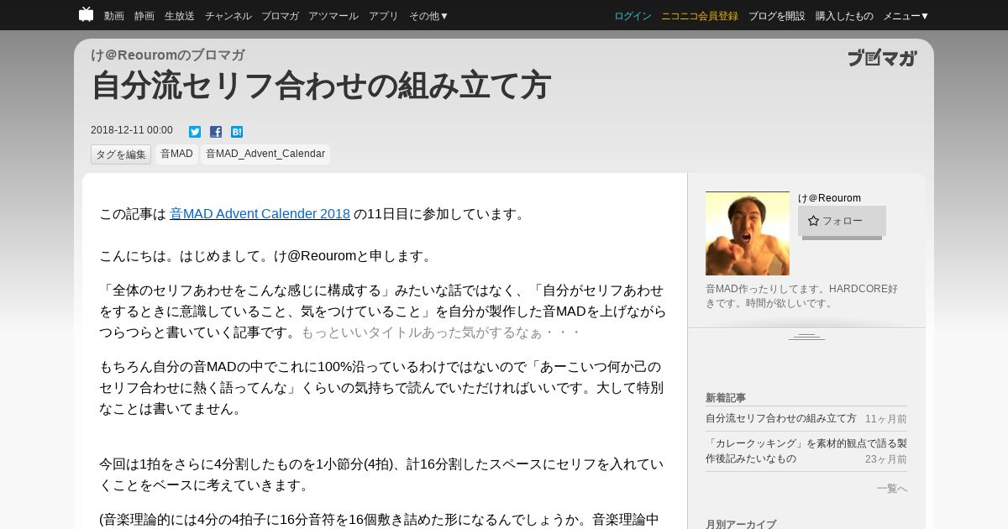
Task: Open ブロマガ in top navigation
Action: click(x=280, y=16)
